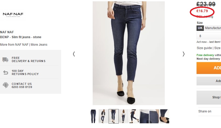Screen dimensions: 221x128
Task: Select first thumbnail of jeans front
Action: click(93, 116)
